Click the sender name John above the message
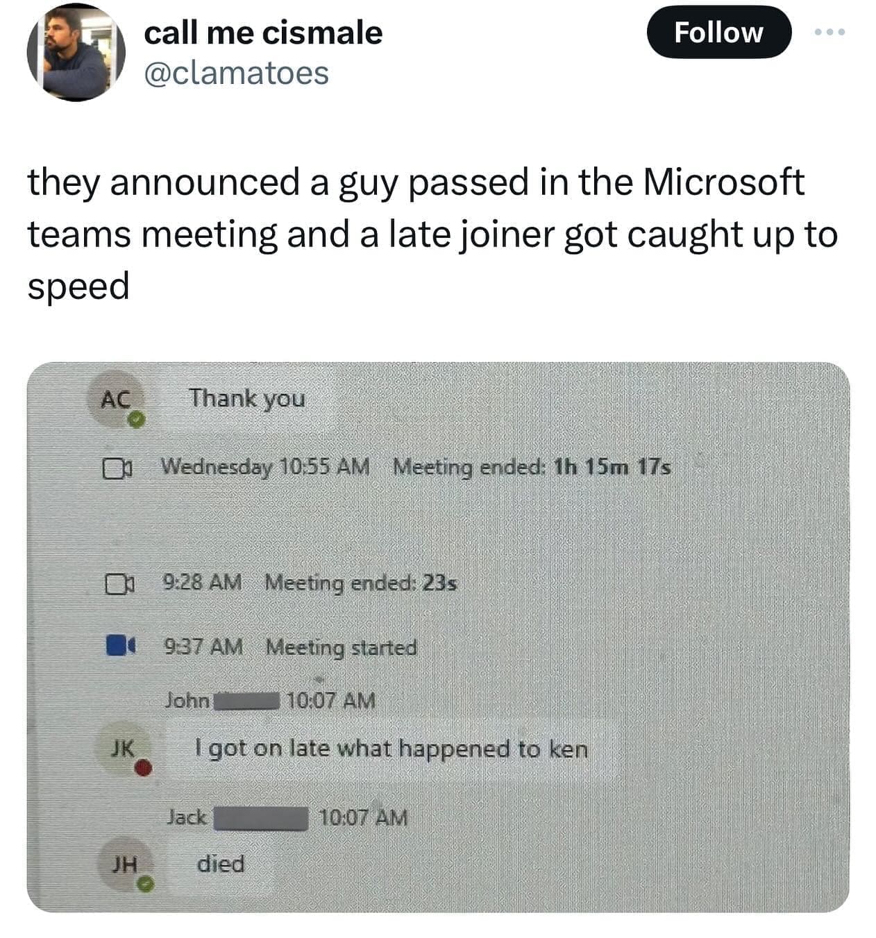The height and width of the screenshot is (938, 876). tap(187, 700)
